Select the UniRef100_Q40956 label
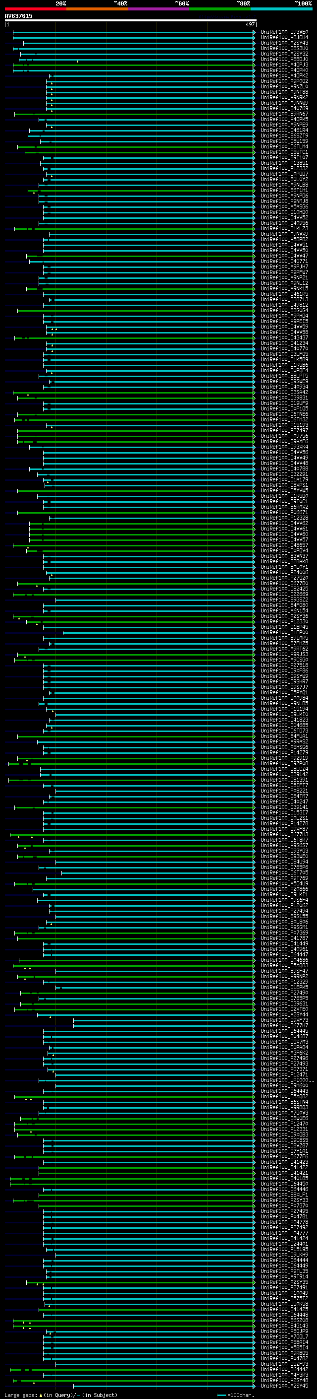 [284, 223]
